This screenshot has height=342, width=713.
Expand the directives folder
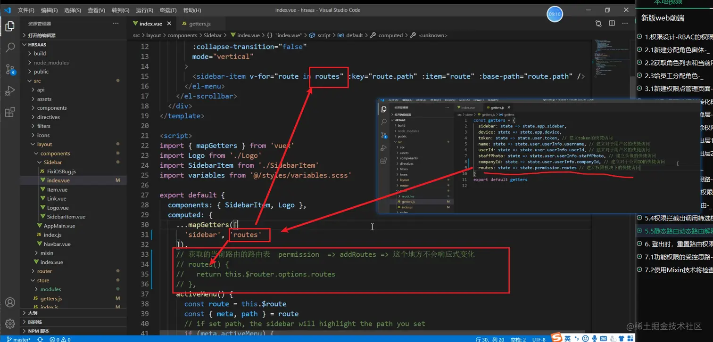pyautogui.click(x=73, y=117)
